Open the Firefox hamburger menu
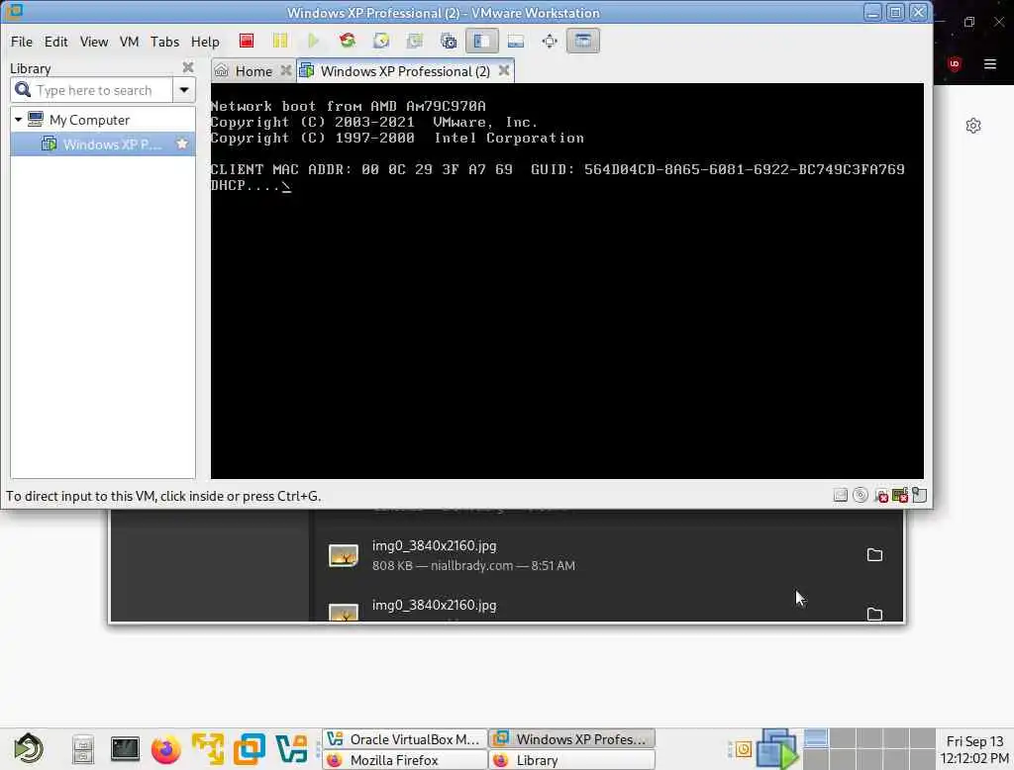 coord(990,64)
